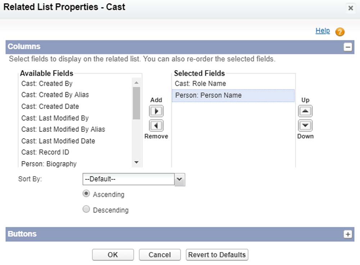The width and height of the screenshot is (360, 265).
Task: Click Revert to Defaults button
Action: [217, 255]
